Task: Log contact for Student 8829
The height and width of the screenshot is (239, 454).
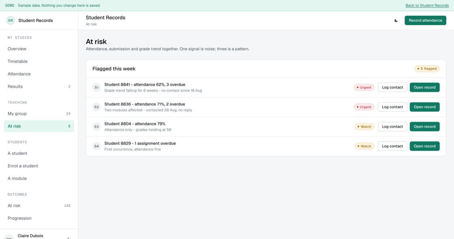Action: click(x=392, y=146)
